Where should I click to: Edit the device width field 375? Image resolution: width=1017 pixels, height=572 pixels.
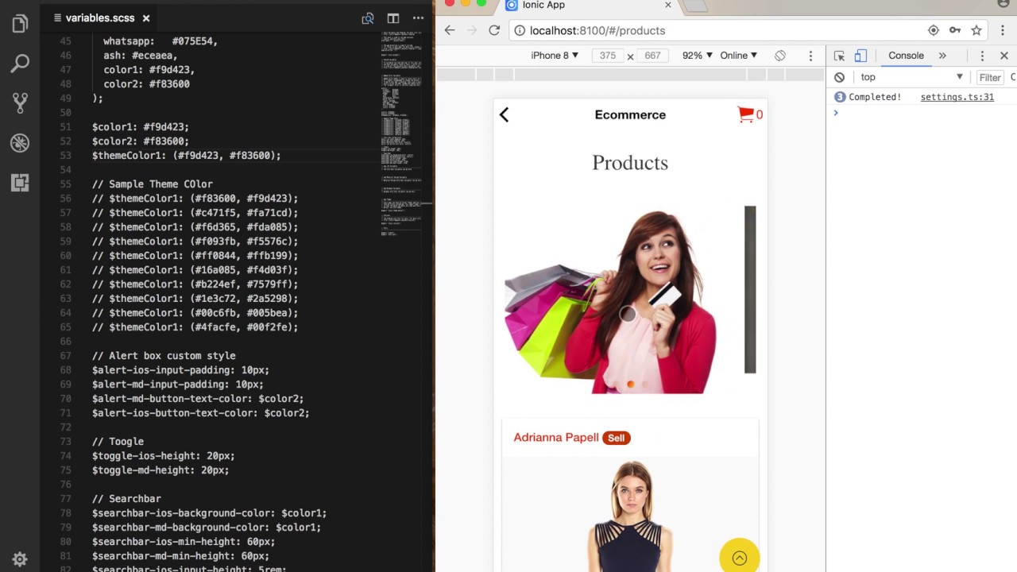coord(608,56)
